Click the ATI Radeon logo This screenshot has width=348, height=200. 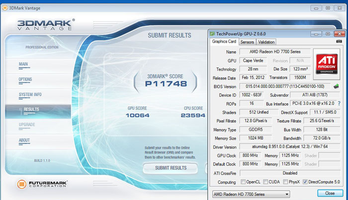[x=327, y=64]
